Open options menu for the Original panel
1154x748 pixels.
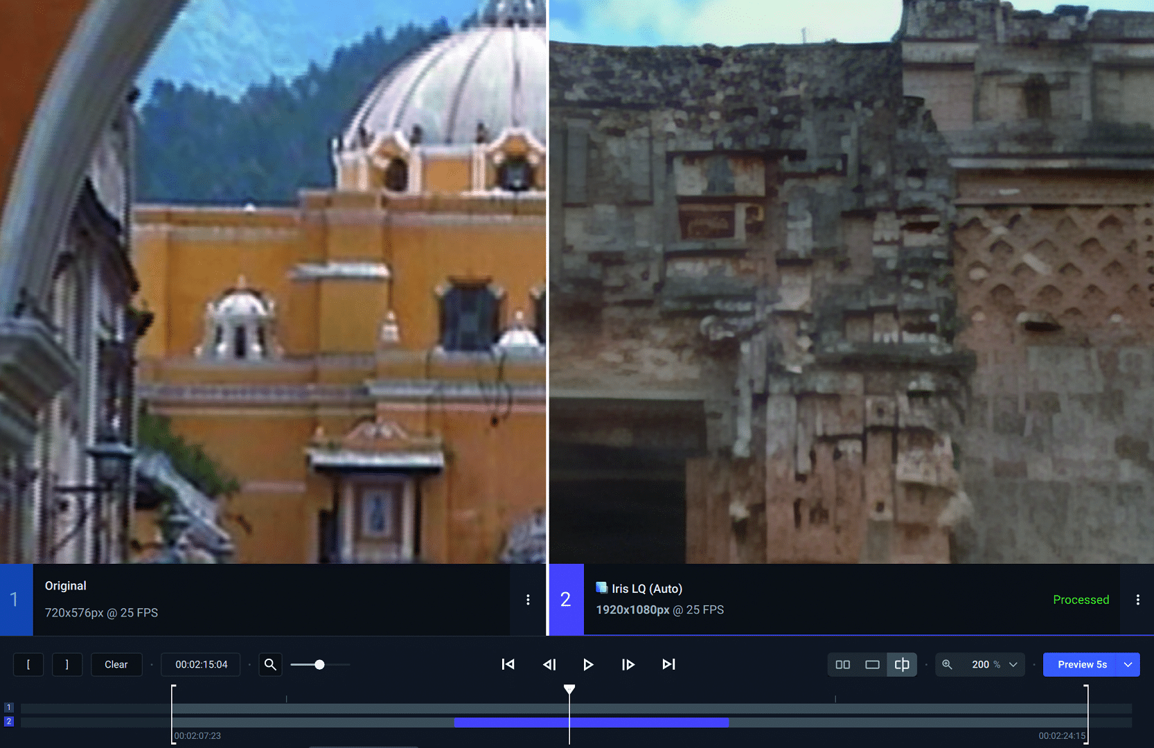[528, 600]
